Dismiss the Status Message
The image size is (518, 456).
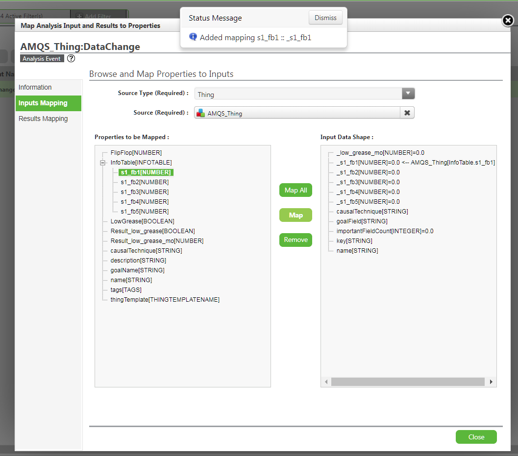tap(325, 17)
